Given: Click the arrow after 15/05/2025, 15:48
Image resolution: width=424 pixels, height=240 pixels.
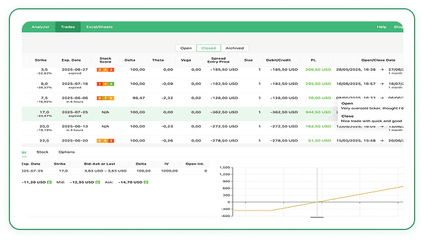Looking at the screenshot, I should [382, 140].
